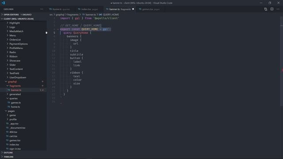Collapse the code fold arrow on line 4

point(58,29)
